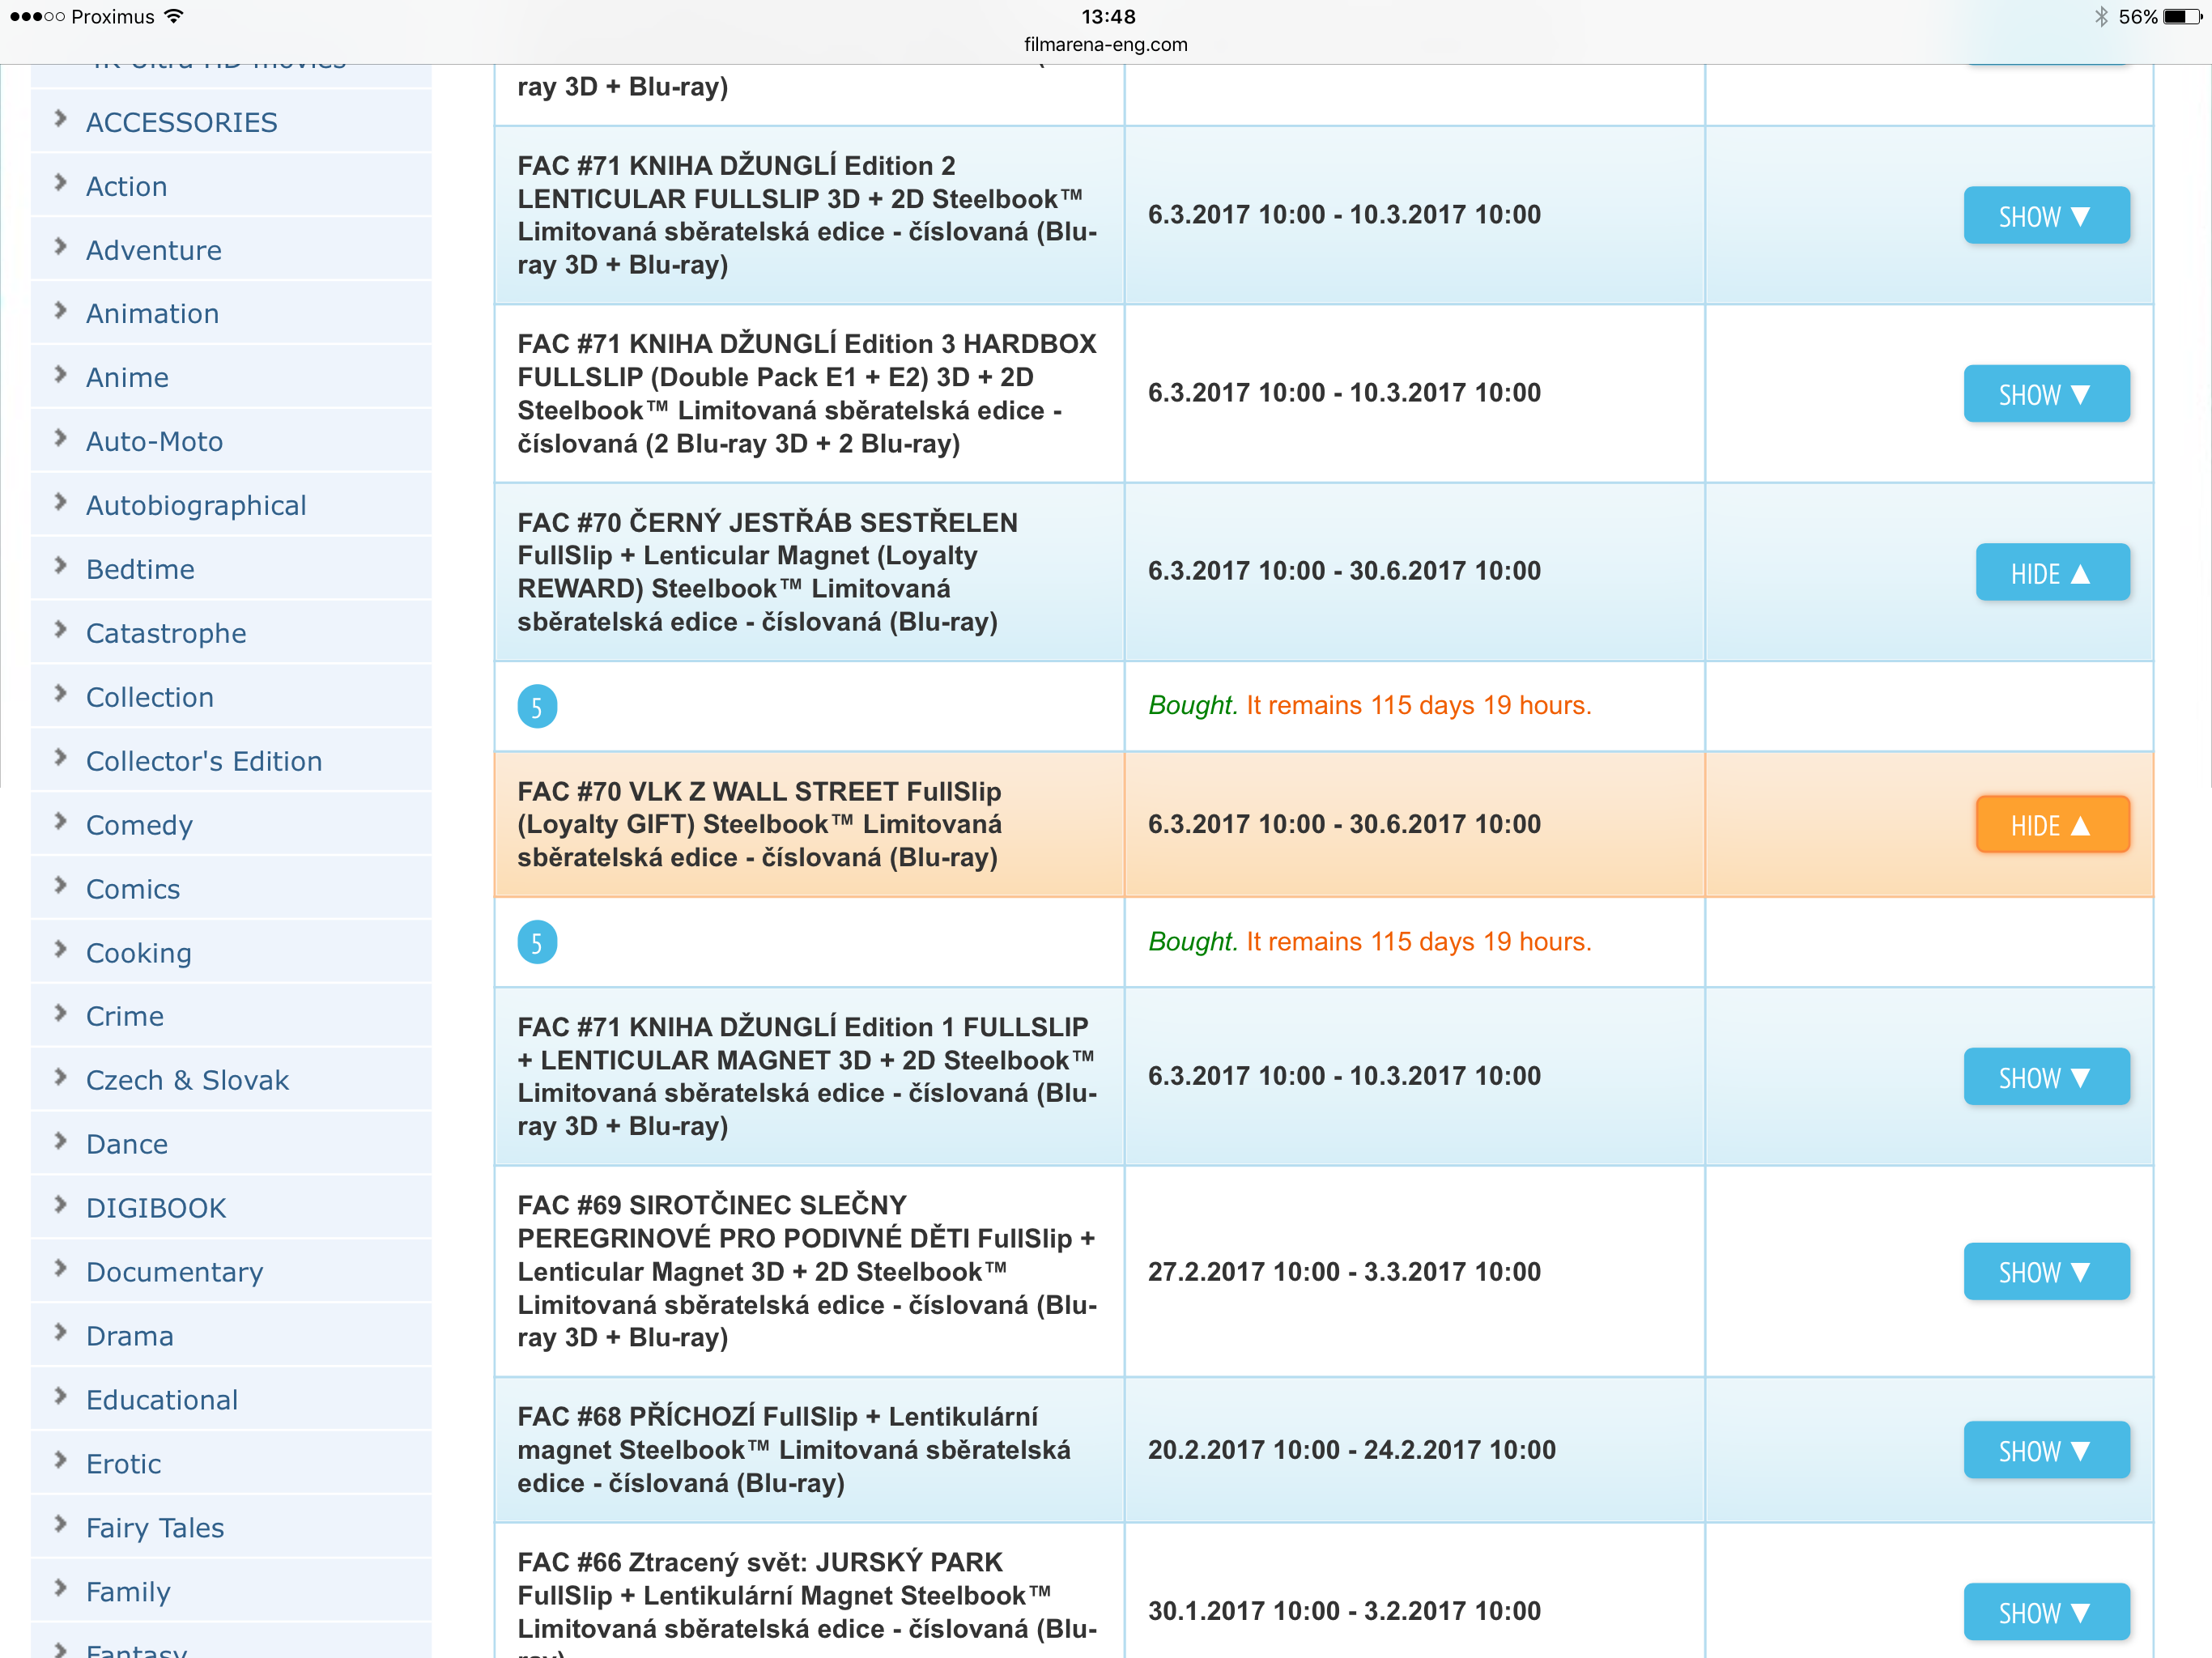Image resolution: width=2212 pixels, height=1658 pixels.
Task: Tap the 56% battery percentage
Action: click(x=2137, y=16)
